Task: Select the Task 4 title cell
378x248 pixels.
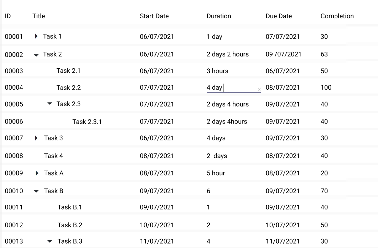Action: coord(54,156)
